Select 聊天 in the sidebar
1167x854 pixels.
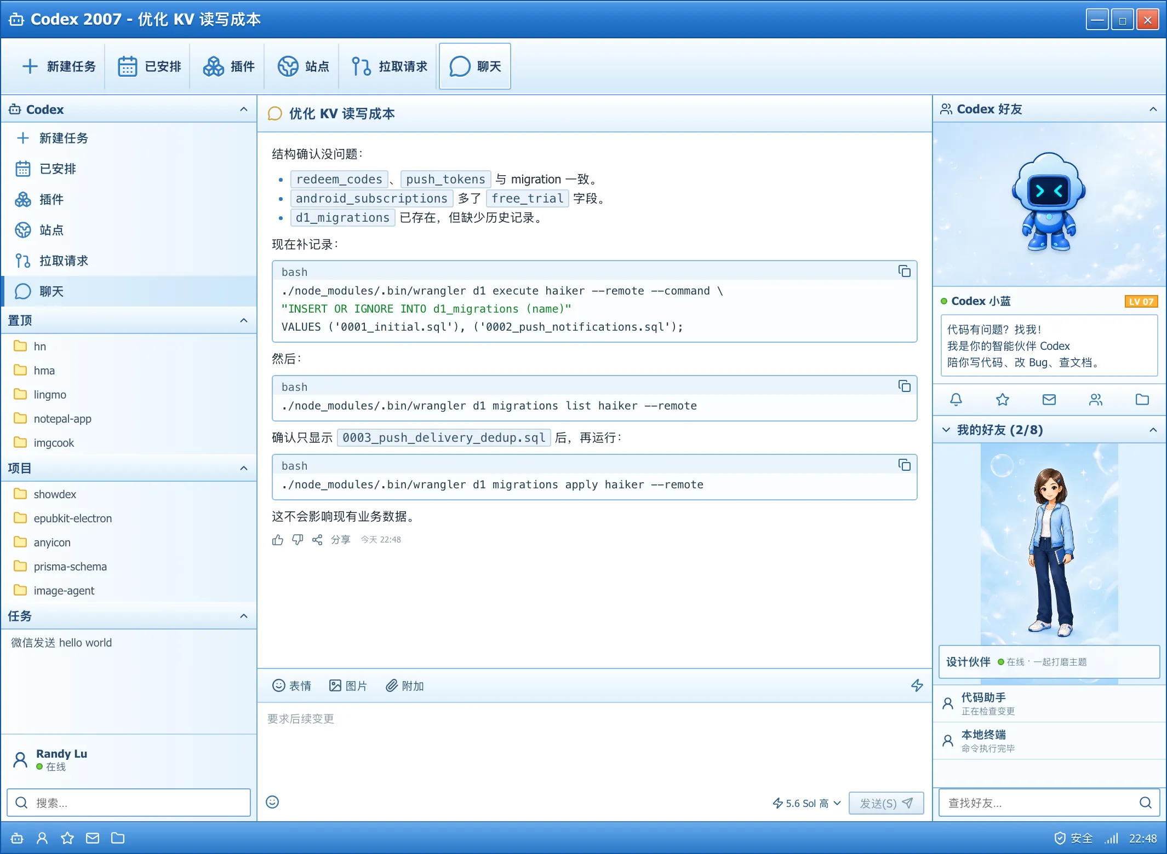129,291
